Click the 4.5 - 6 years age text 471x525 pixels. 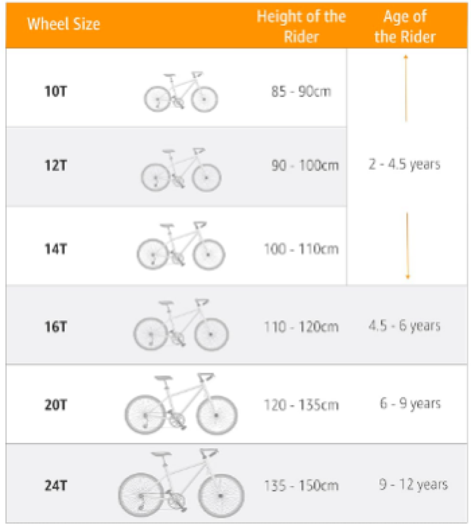pos(405,326)
